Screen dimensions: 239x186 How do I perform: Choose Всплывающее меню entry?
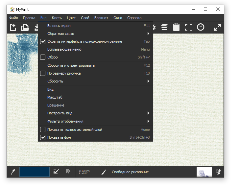tap(95, 50)
